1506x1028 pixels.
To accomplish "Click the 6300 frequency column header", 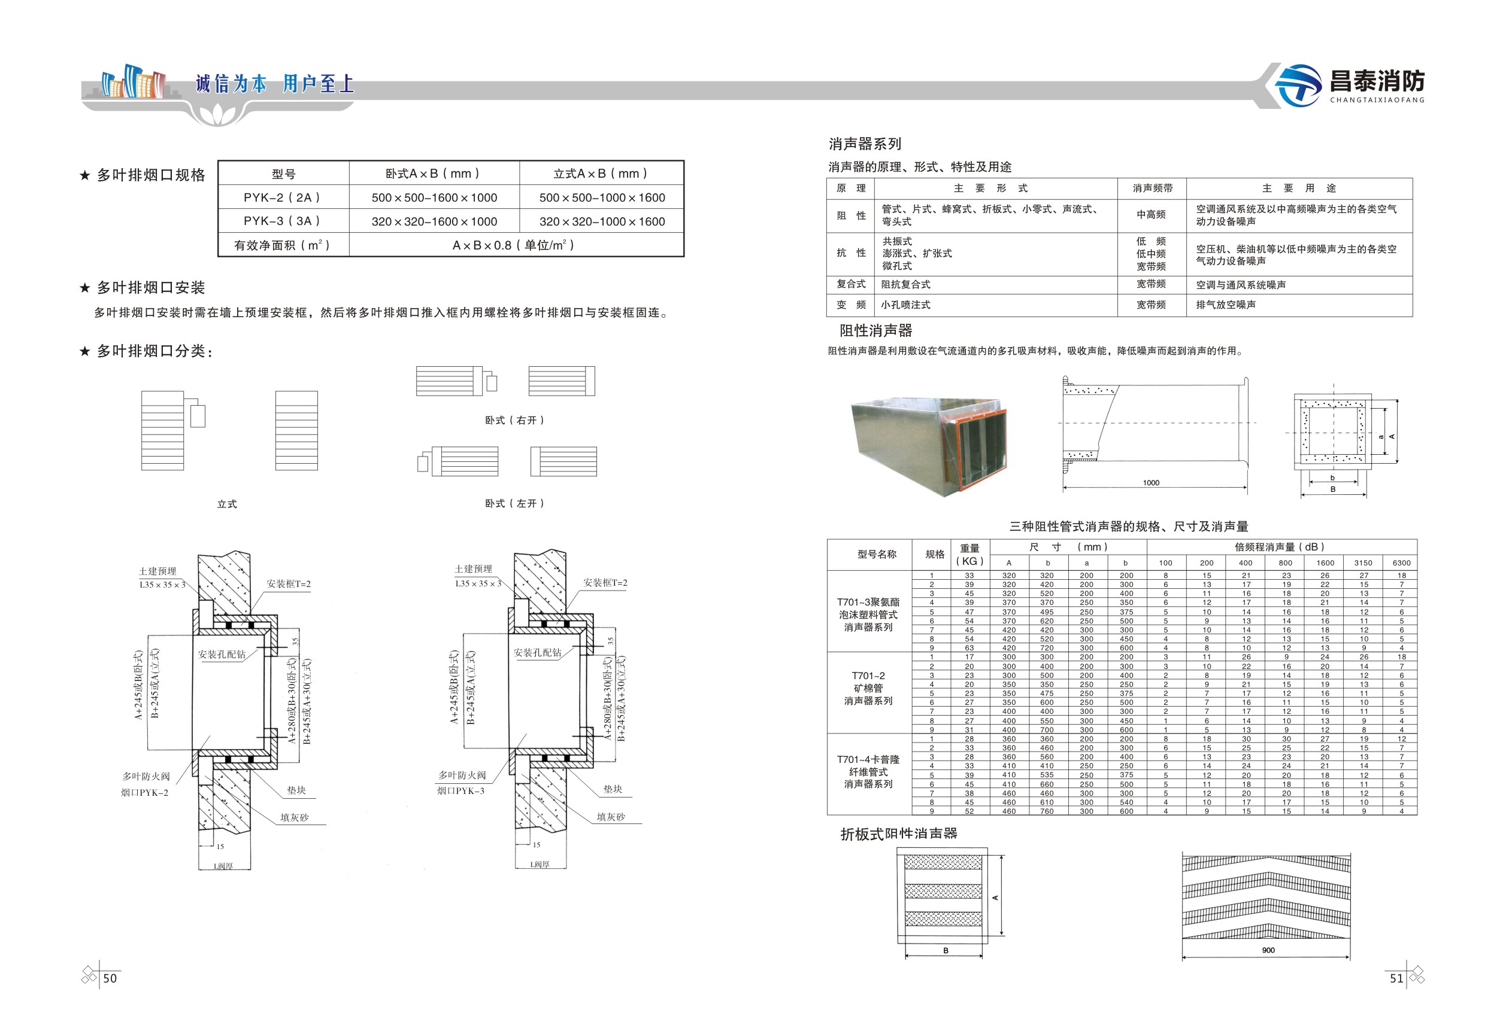I will pyautogui.click(x=1401, y=563).
